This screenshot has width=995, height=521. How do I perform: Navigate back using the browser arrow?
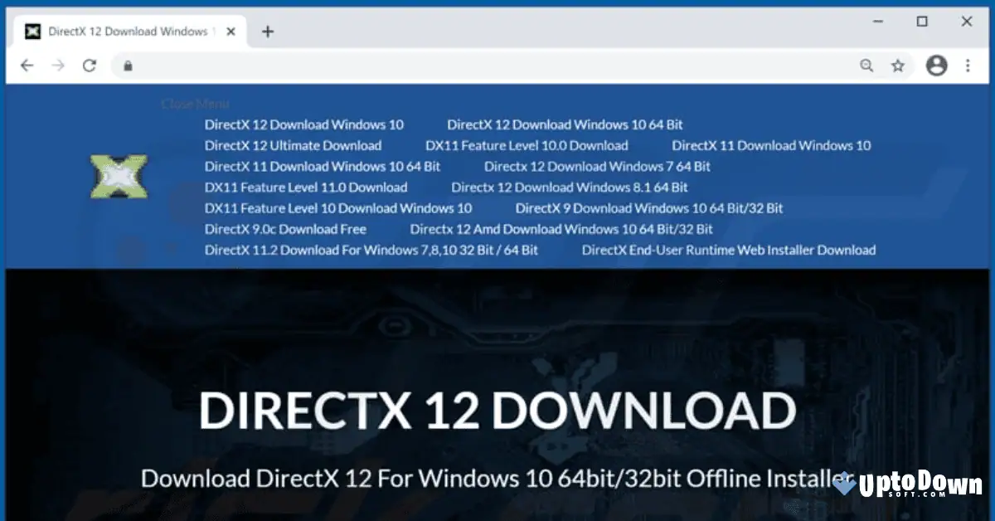click(27, 65)
